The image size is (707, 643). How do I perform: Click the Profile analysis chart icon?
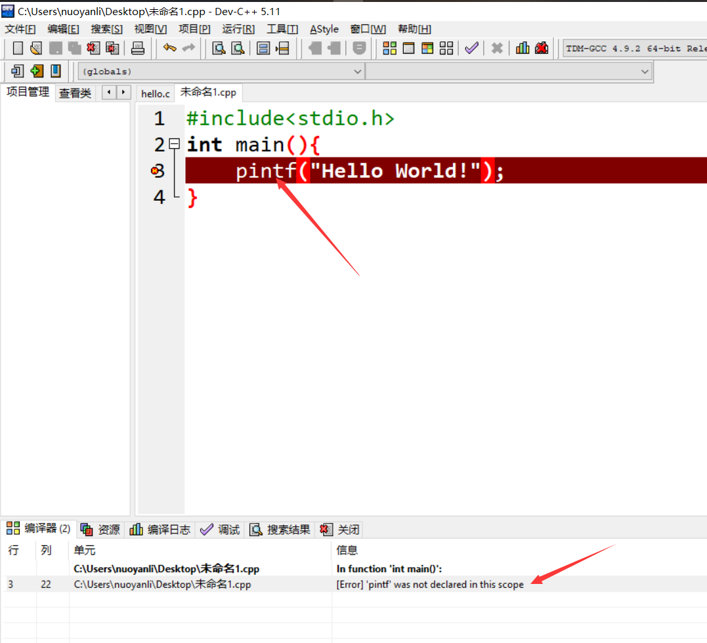pyautogui.click(x=523, y=48)
